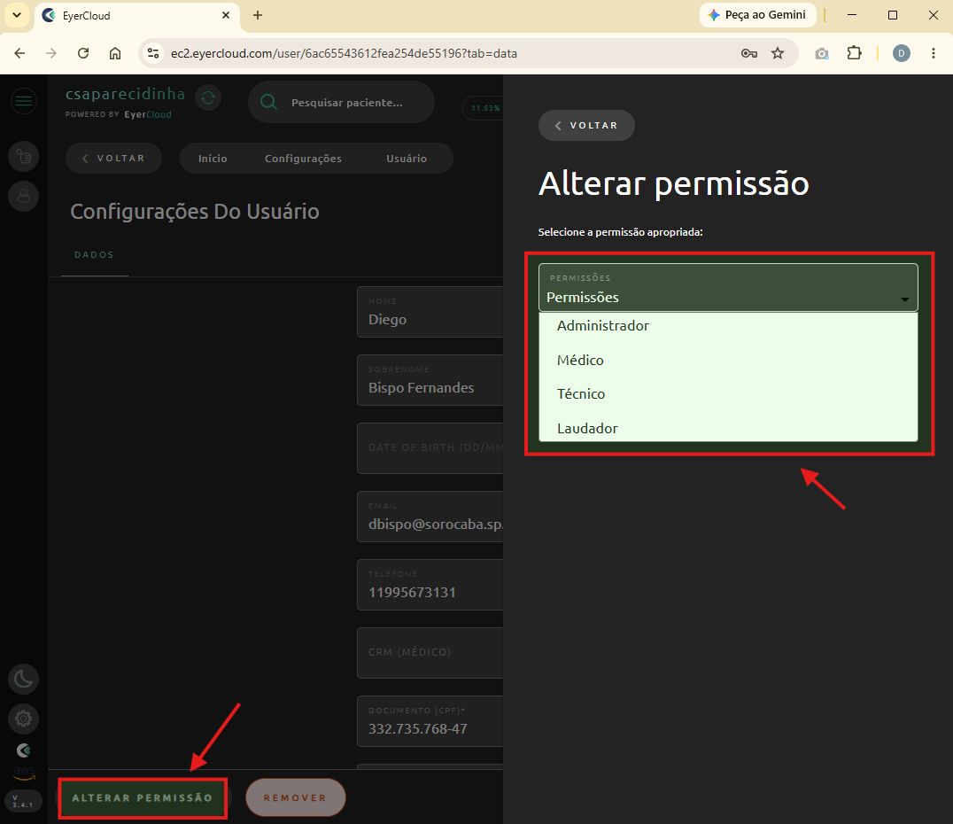Edit the Nome field containing Diego
The image size is (953, 824).
[x=430, y=312]
